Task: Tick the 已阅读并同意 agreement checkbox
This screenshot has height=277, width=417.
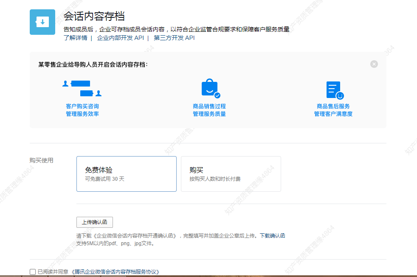Action: click(33, 272)
